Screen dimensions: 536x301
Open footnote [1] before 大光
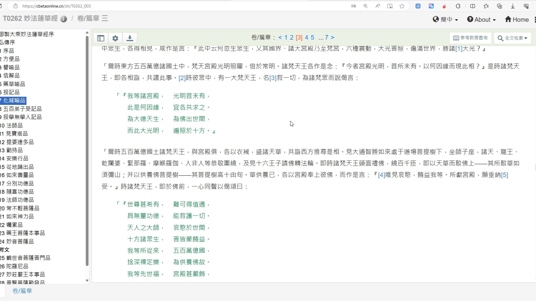click(459, 49)
